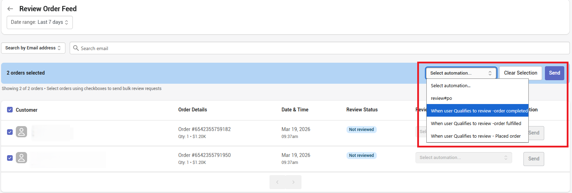Click Order #6542355791950 text
This screenshot has height=193, width=572.
pyautogui.click(x=204, y=155)
